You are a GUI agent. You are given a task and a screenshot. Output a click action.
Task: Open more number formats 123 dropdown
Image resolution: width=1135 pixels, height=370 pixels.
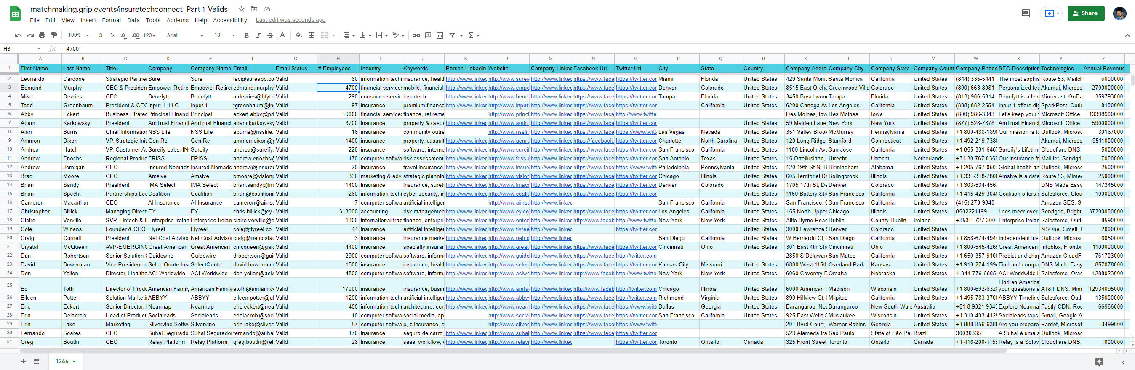(x=149, y=35)
